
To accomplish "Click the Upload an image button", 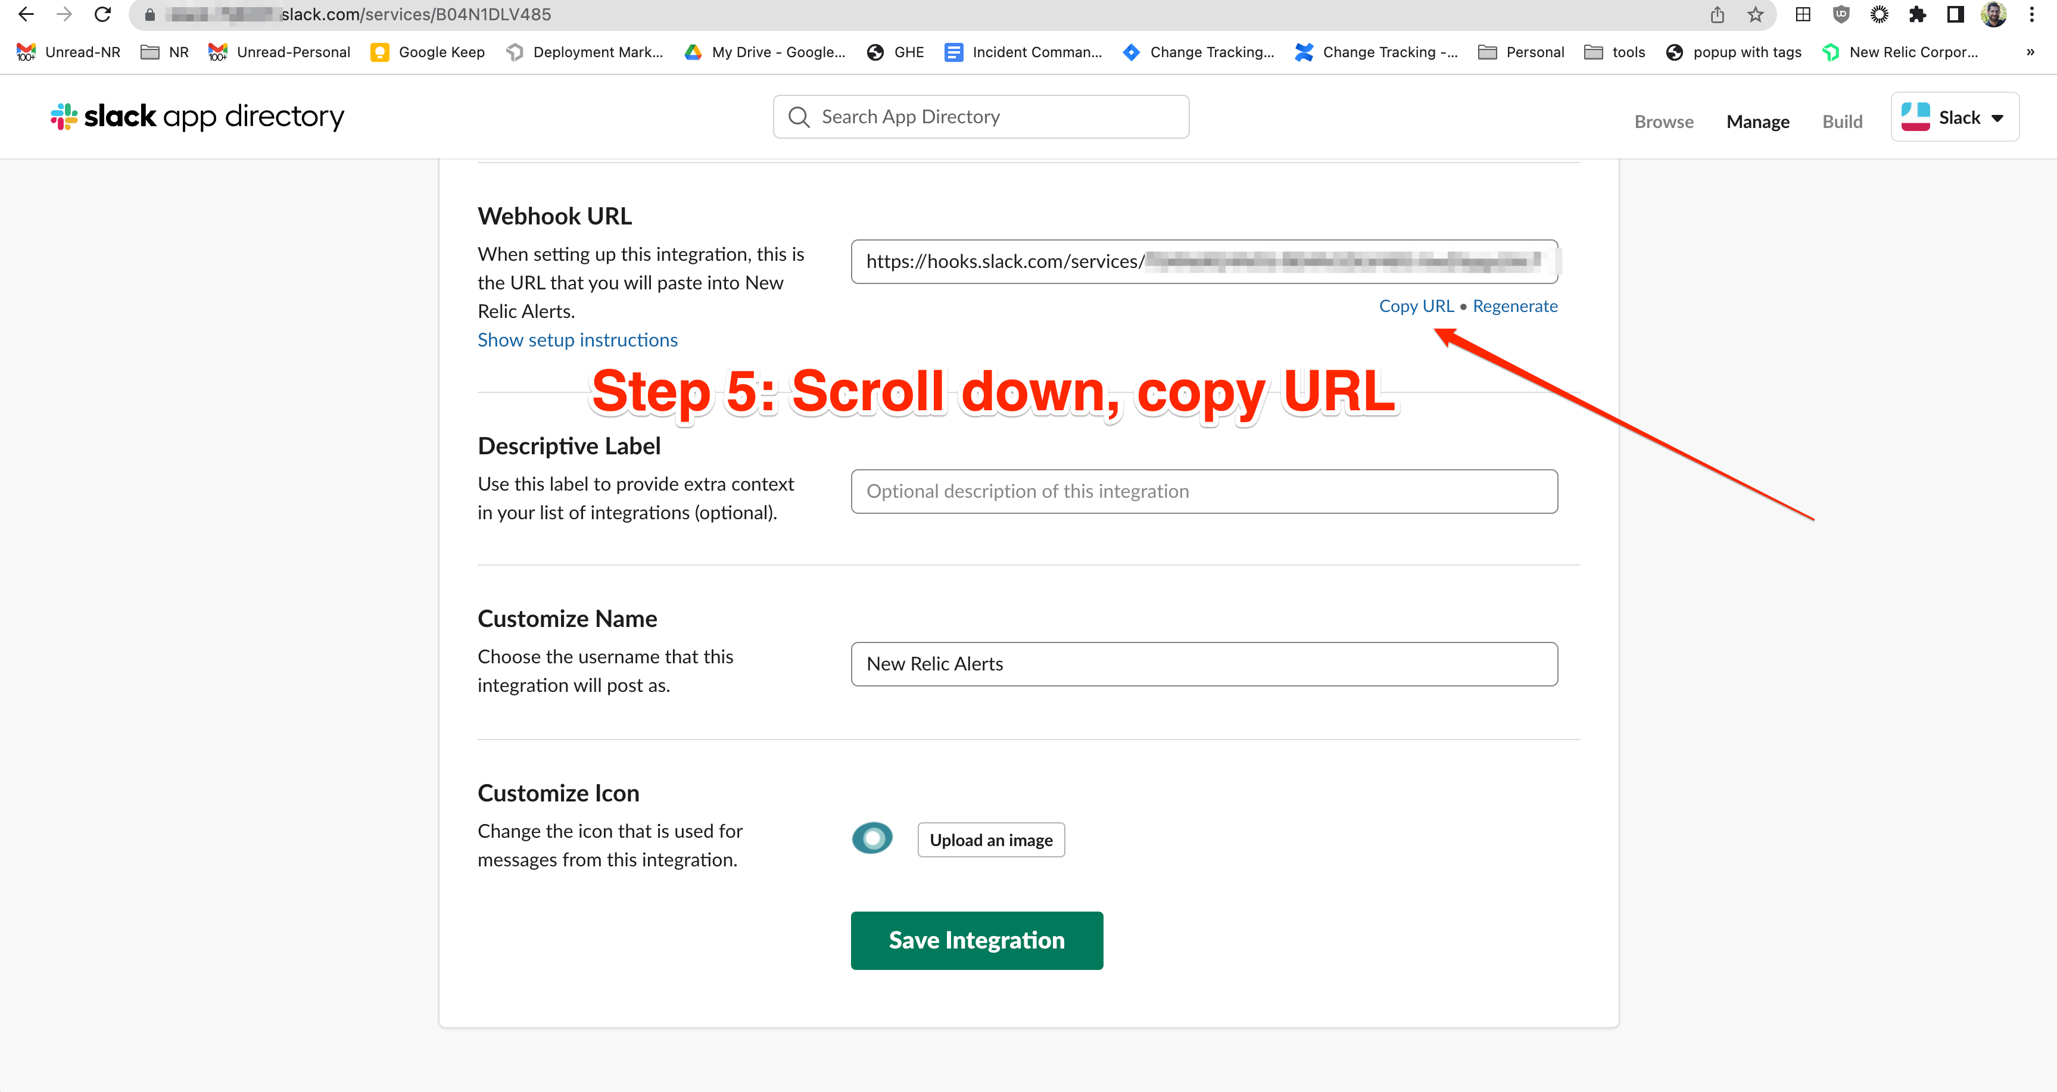I will 991,840.
